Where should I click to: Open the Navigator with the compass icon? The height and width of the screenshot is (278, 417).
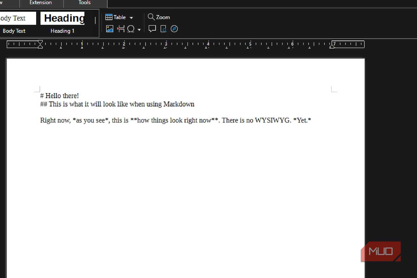click(174, 29)
